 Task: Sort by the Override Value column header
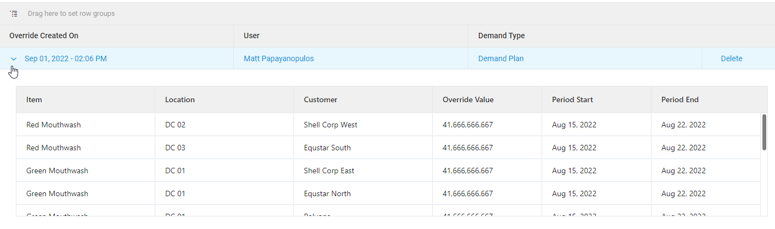click(468, 99)
